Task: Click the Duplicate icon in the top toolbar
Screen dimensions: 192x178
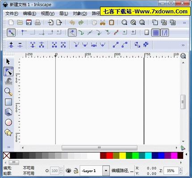Action: (x=155, y=23)
